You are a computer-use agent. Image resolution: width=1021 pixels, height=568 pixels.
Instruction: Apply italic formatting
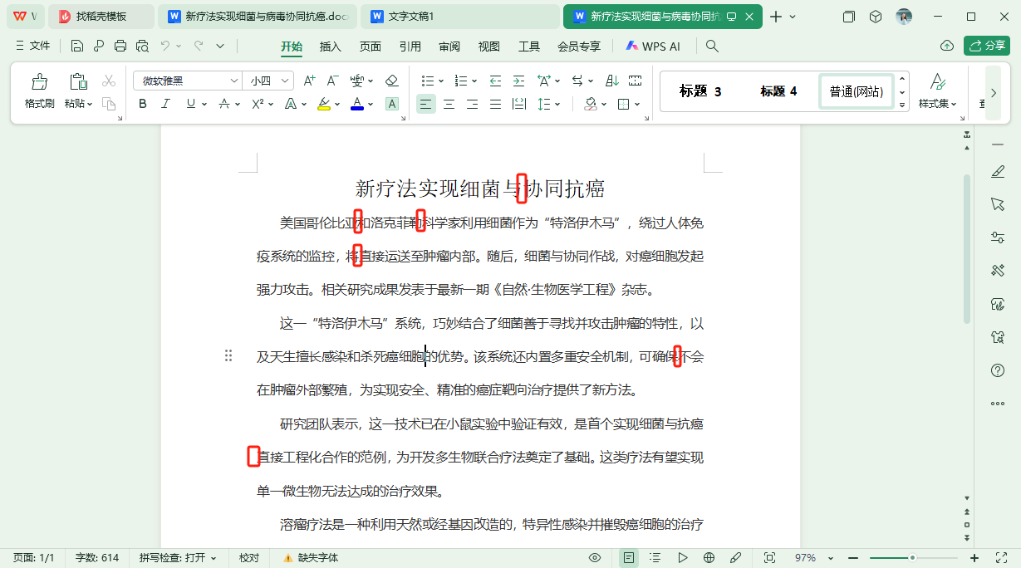coord(165,104)
